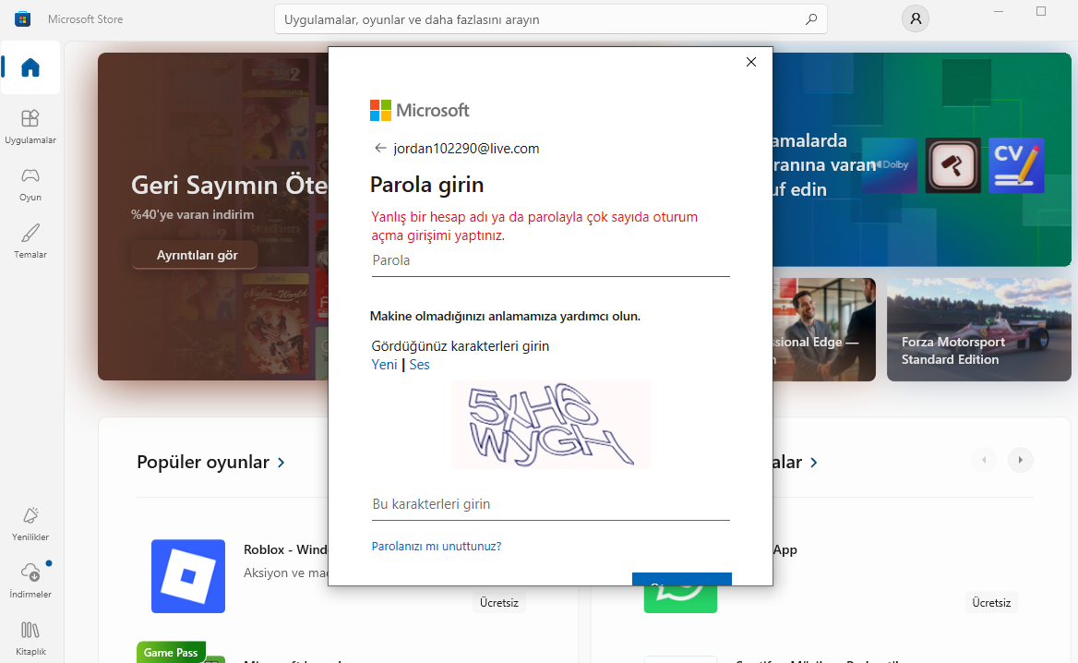The width and height of the screenshot is (1078, 663).
Task: Open the Home tab in the sidebar
Action: point(30,67)
